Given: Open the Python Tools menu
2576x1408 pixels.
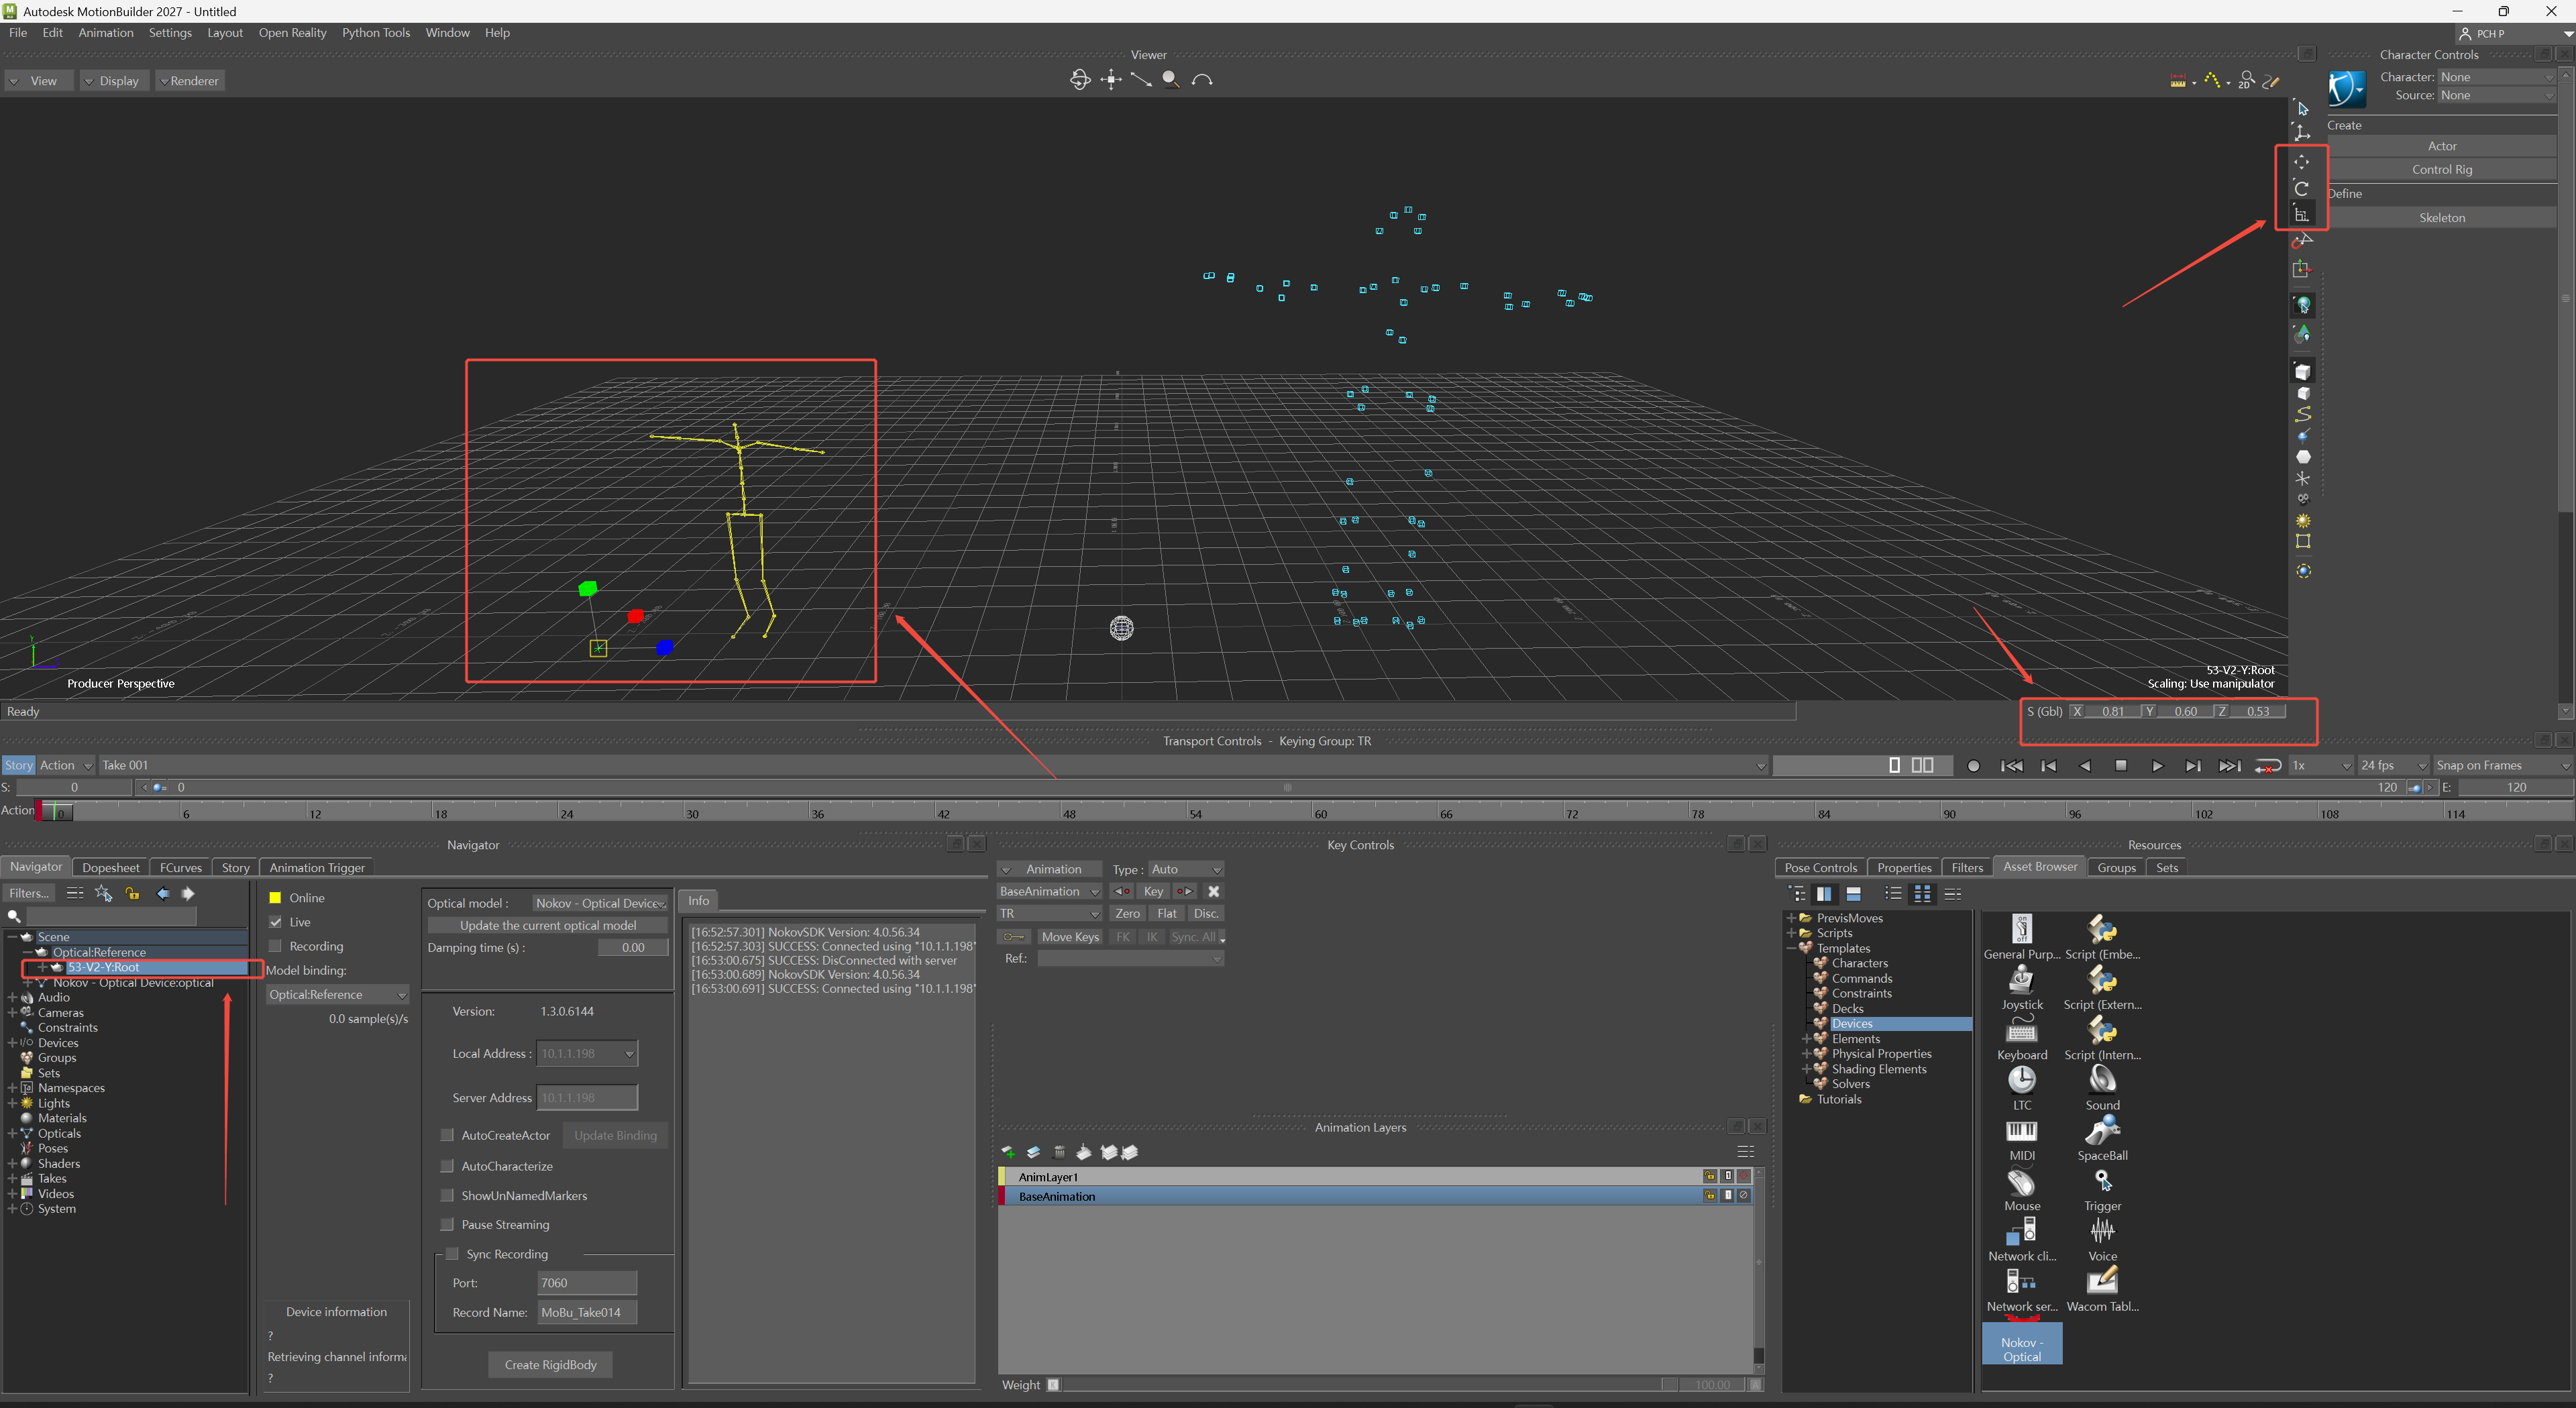Looking at the screenshot, I should [x=376, y=33].
